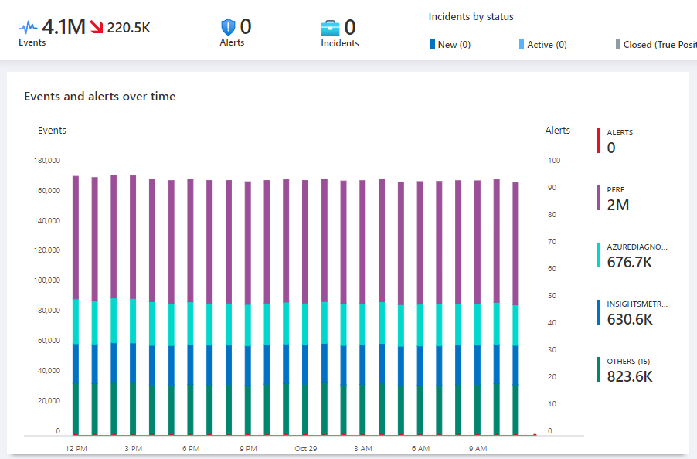The image size is (697, 459).
Task: Click the first bar's purple PERF segment
Action: (x=76, y=237)
